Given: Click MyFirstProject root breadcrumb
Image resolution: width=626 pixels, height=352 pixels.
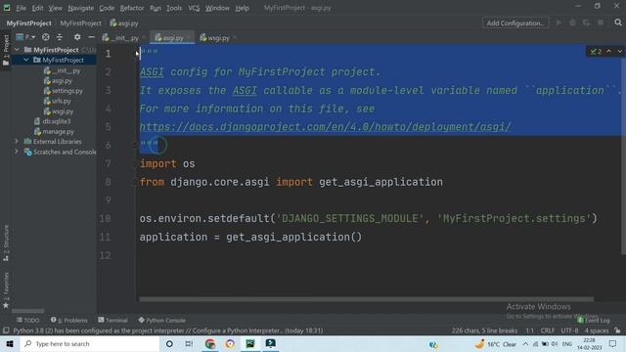Looking at the screenshot, I should tap(28, 23).
